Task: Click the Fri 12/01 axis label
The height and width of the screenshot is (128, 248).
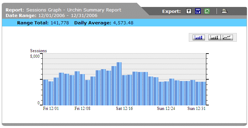Action: [51, 109]
